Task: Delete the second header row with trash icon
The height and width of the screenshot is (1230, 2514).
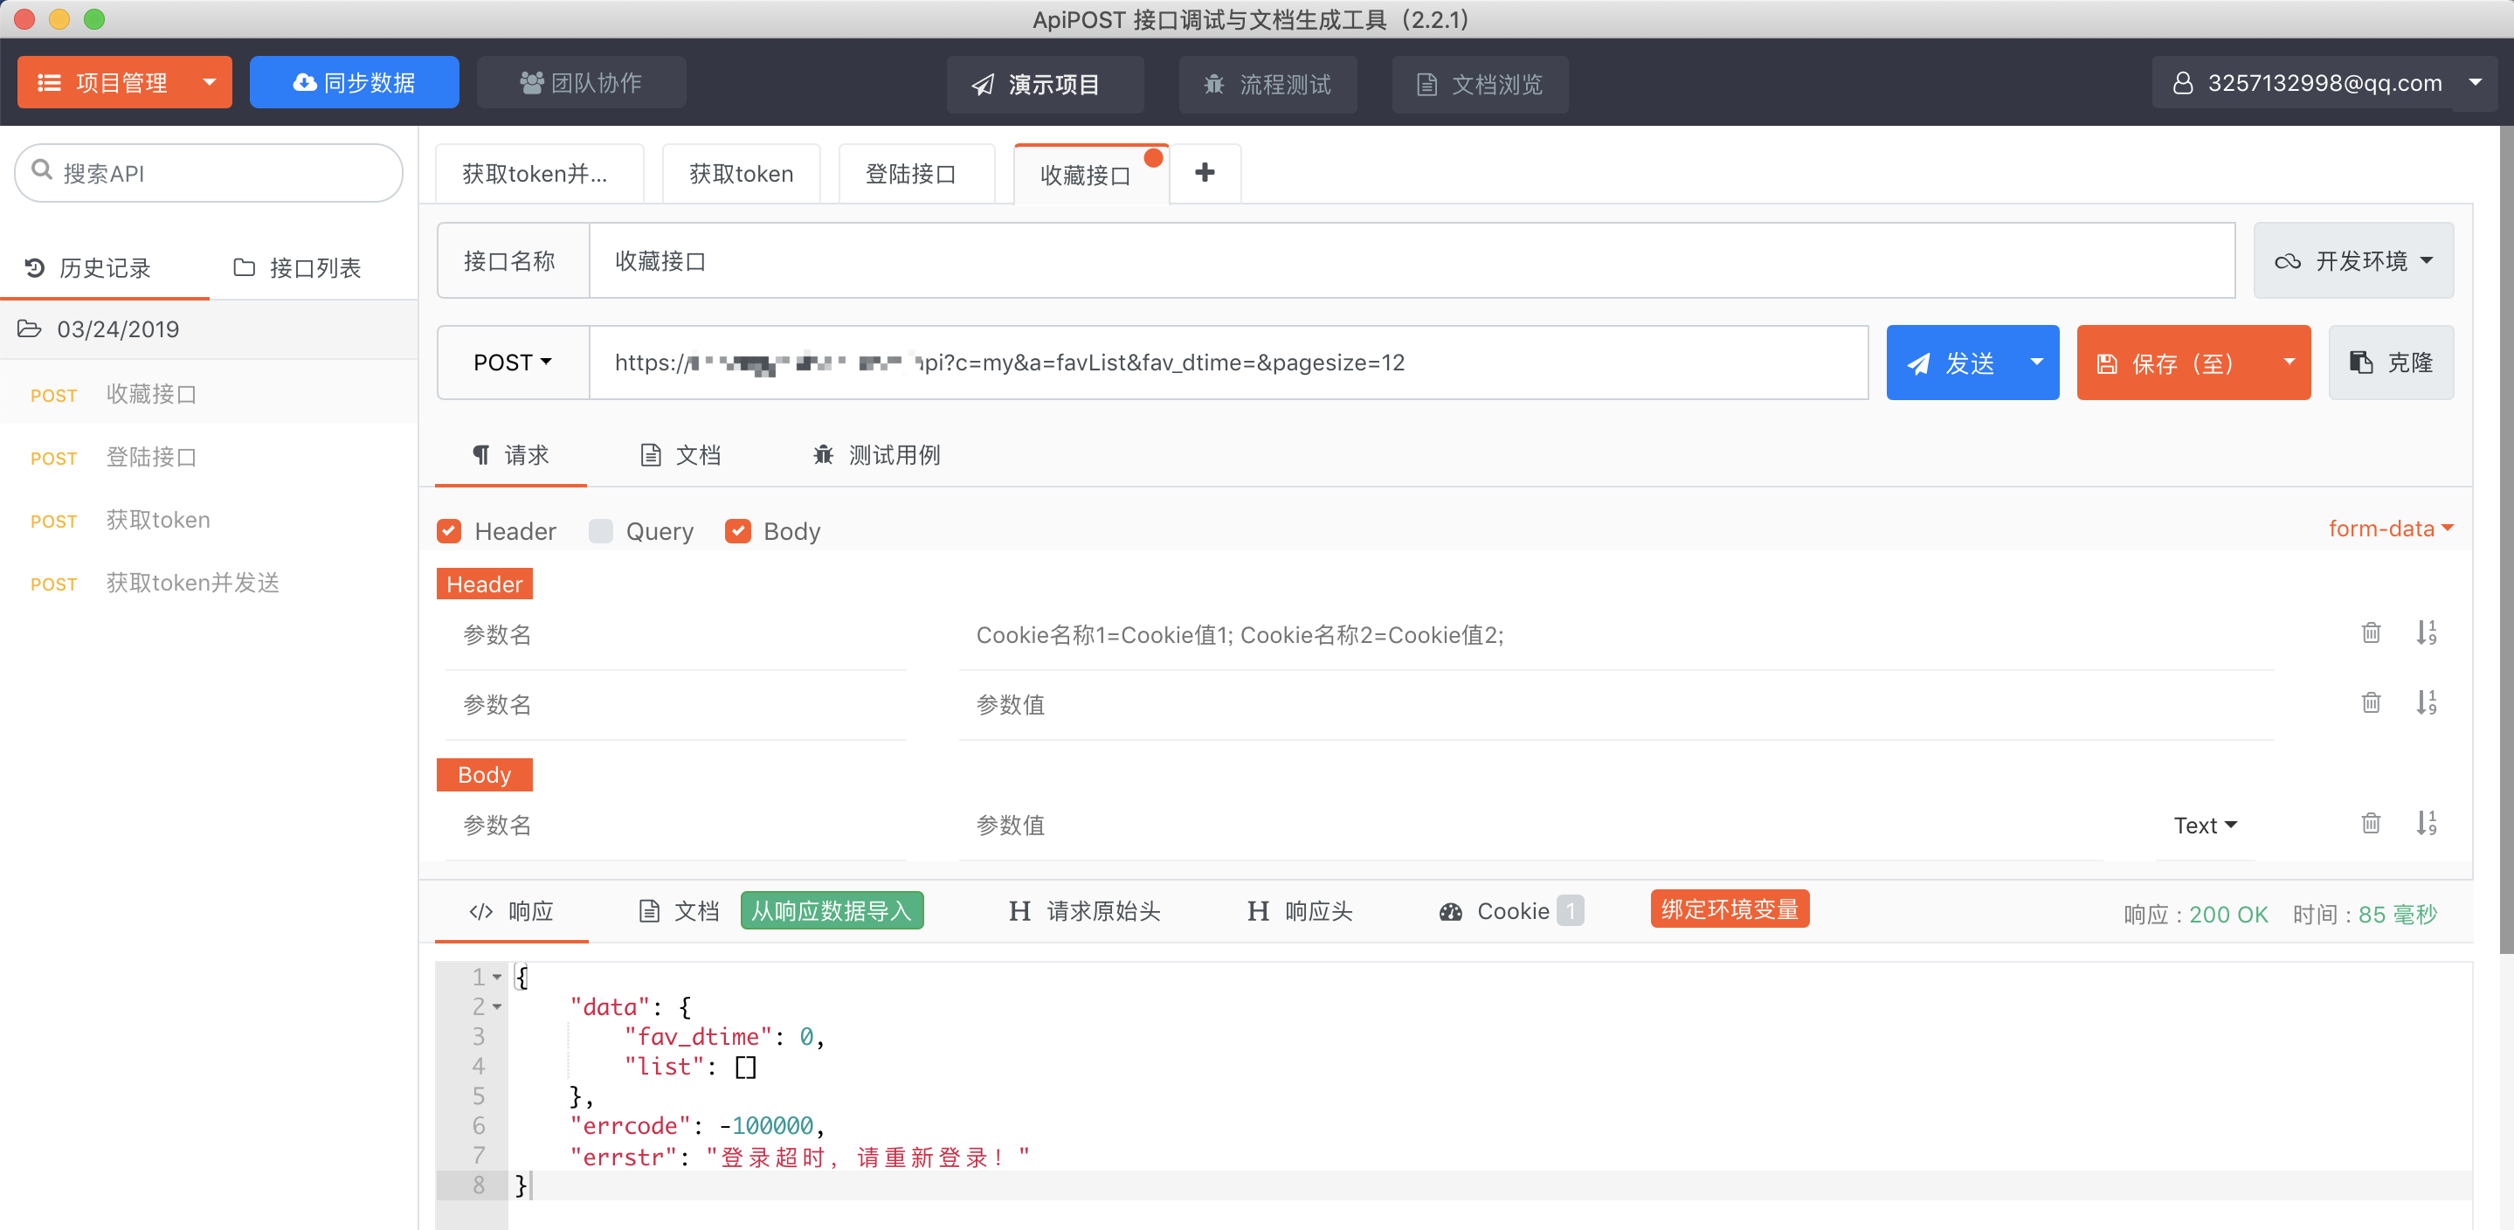Action: pos(2371,703)
